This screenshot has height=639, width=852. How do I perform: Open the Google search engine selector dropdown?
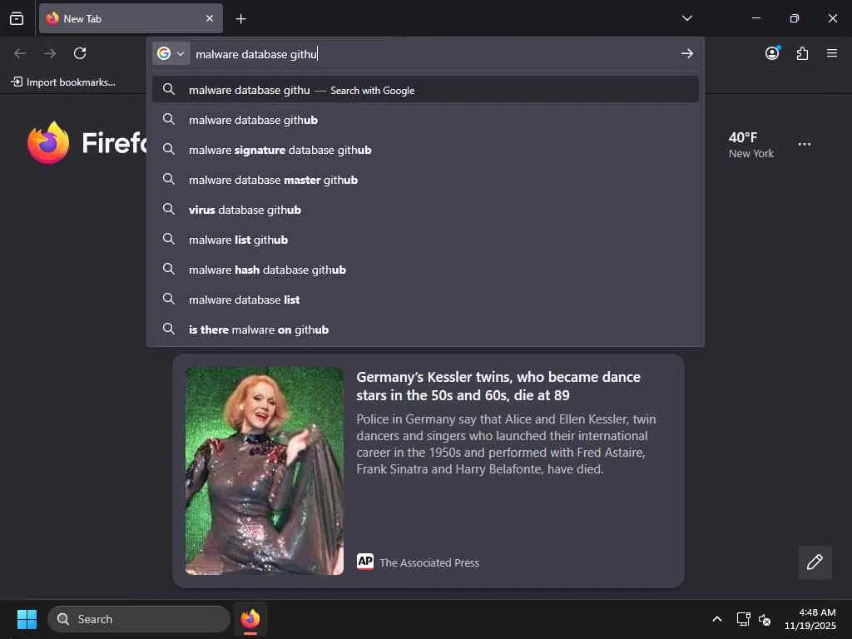[171, 53]
